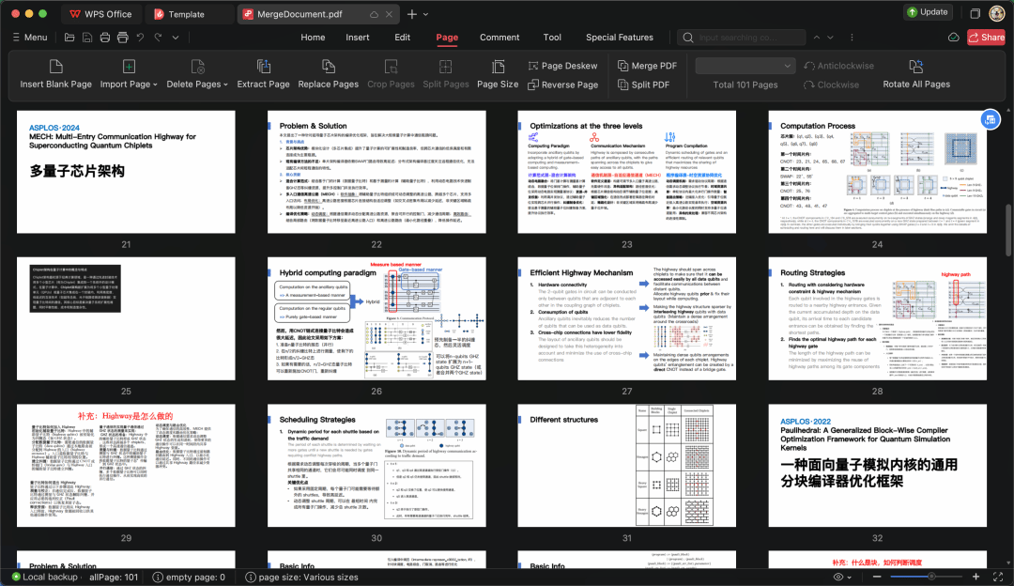Click the floating blue panel icon
Viewport: 1014px width, 586px height.
click(989, 120)
